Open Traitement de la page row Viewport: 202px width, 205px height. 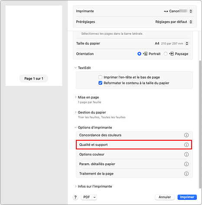point(134,174)
